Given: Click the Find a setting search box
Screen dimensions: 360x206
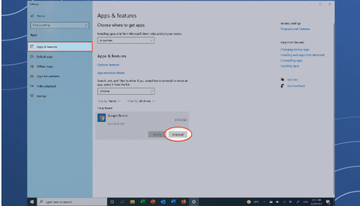Looking at the screenshot, I should pos(60,25).
